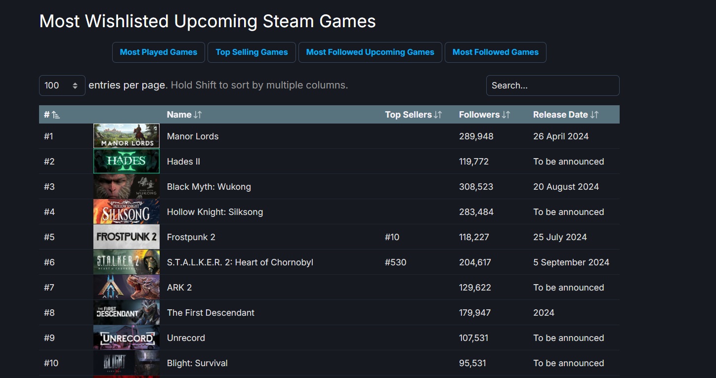The height and width of the screenshot is (378, 716).
Task: Open Blight: Survival name link
Action: pyautogui.click(x=197, y=363)
